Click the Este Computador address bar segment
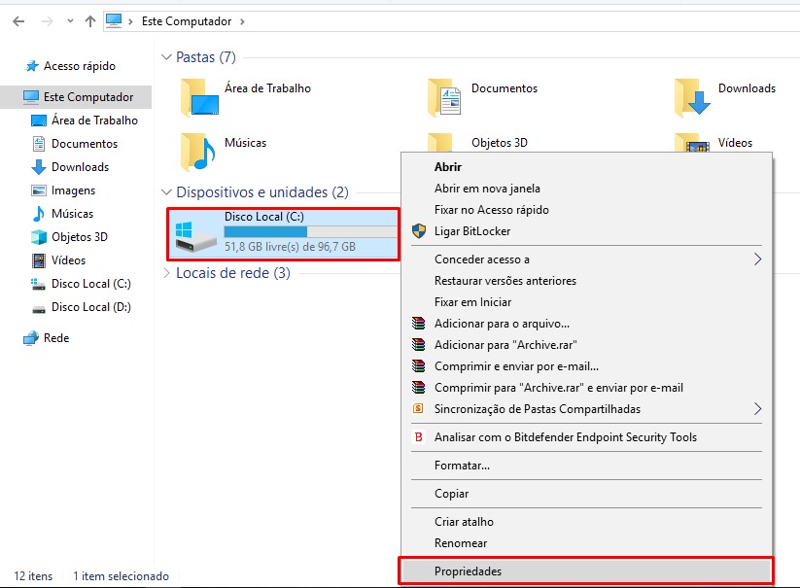This screenshot has height=588, width=800. [187, 21]
